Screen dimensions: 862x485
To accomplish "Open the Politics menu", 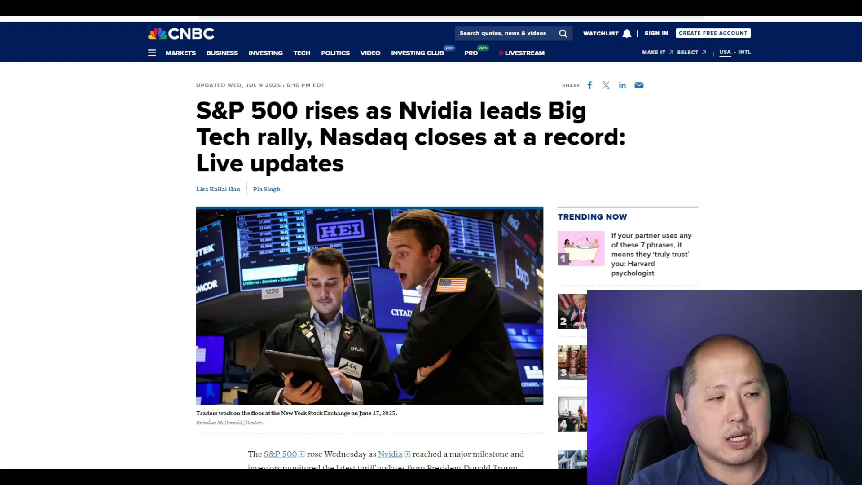I will coord(335,53).
